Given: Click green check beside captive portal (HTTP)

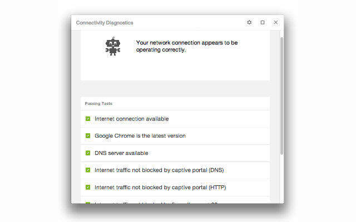Looking at the screenshot, I should coord(88,188).
